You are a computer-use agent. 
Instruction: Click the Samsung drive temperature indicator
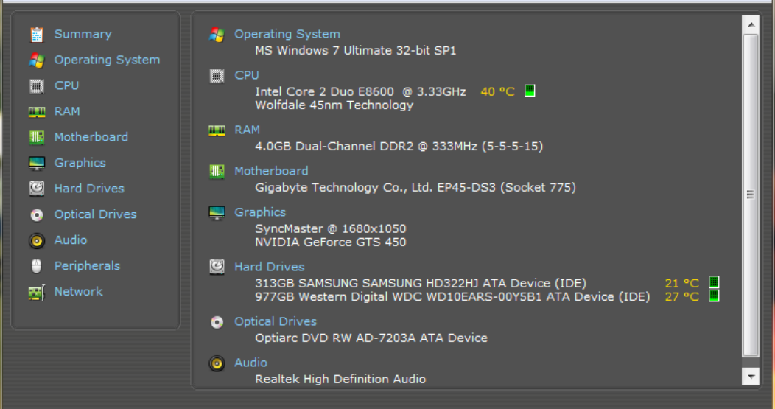coord(713,283)
